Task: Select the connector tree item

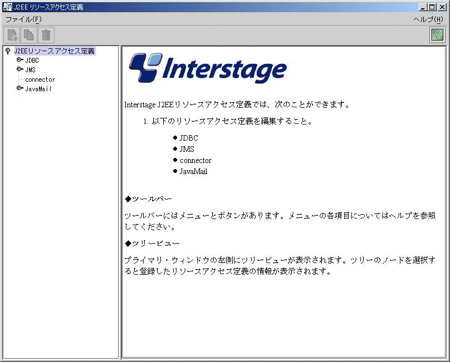Action: [40, 80]
